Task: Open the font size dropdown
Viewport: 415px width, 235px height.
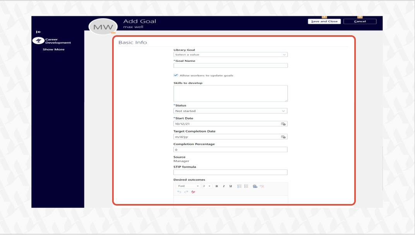Action: point(207,186)
